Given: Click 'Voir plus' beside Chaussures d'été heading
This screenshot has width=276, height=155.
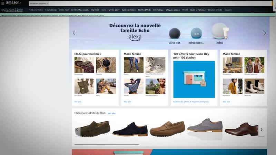Looking at the screenshot, I should pos(111,113).
